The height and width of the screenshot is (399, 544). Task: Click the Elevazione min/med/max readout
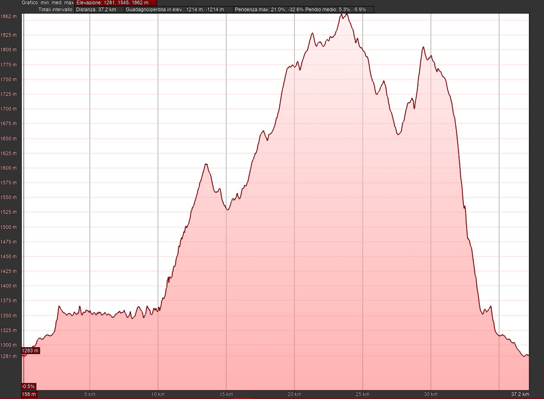pyautogui.click(x=115, y=3)
